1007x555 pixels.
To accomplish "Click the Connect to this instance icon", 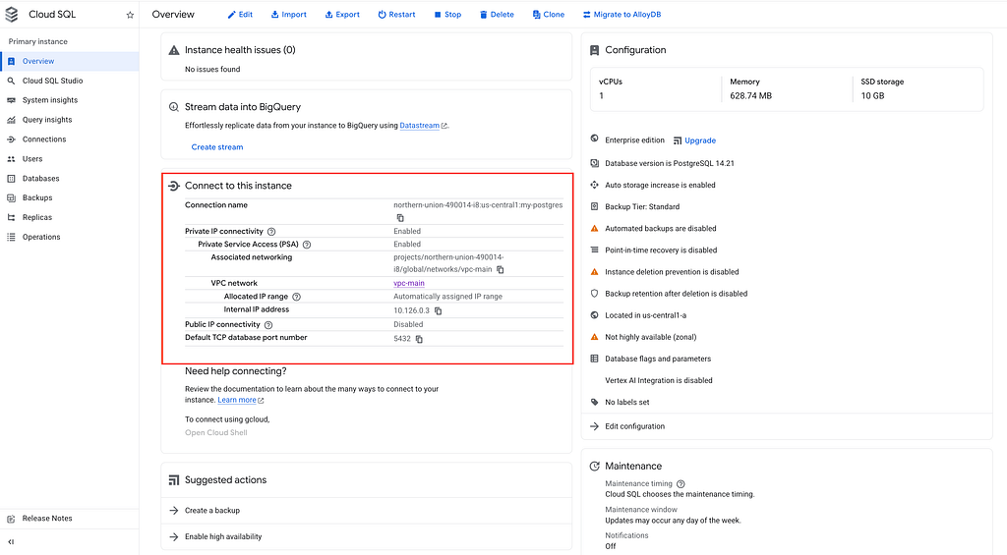I will click(x=173, y=186).
